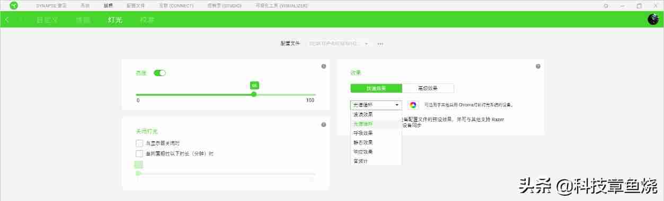
Task: Click the brightness slider handle
Action: click(254, 94)
